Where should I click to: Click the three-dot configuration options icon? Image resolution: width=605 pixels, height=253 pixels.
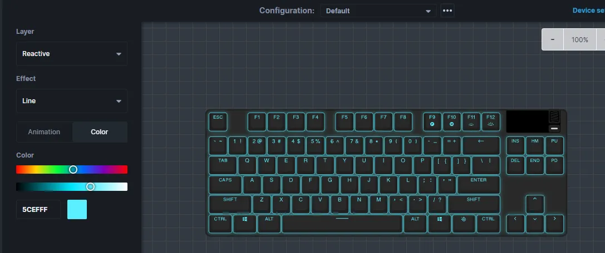pos(447,11)
